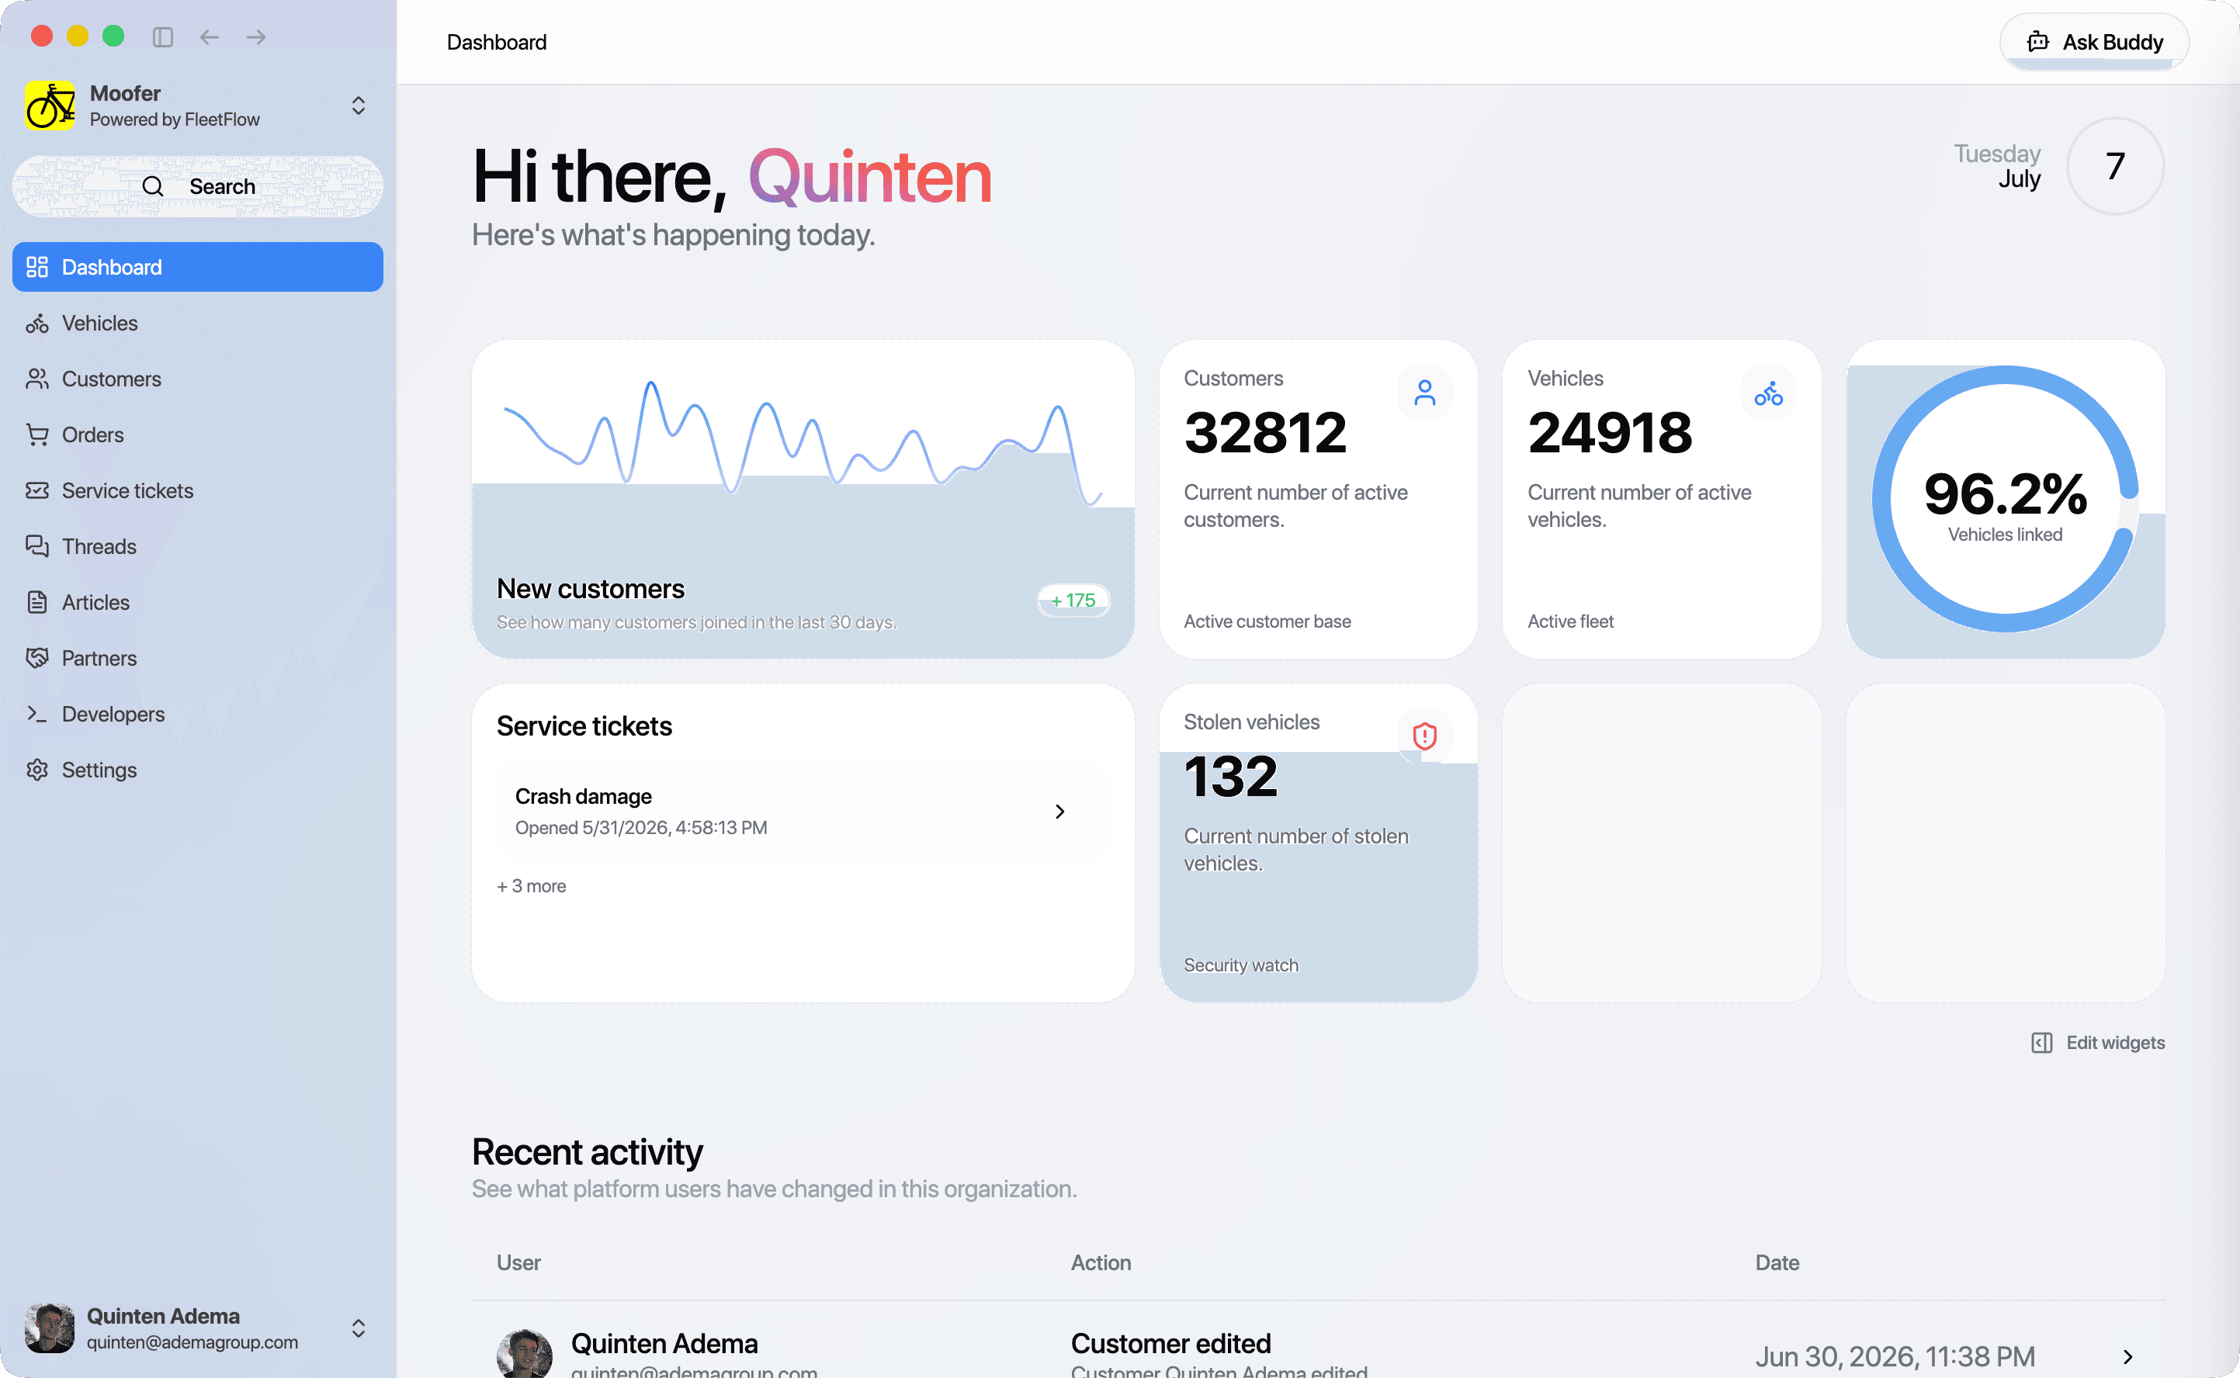Click the 'Active fleet' label
This screenshot has height=1378, width=2240.
point(1570,621)
